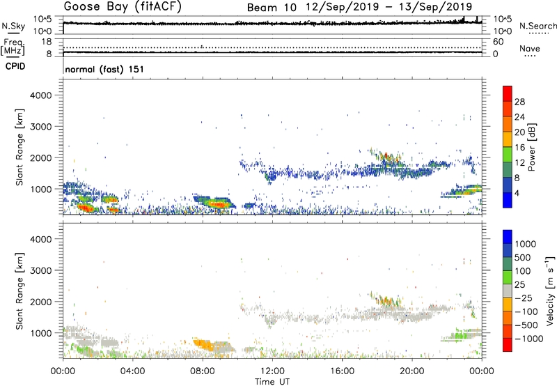This screenshot has height=386, width=557.
Task: Click the 12/Sep/2019 – 13/Sep/2019 date range
Action: click(389, 7)
